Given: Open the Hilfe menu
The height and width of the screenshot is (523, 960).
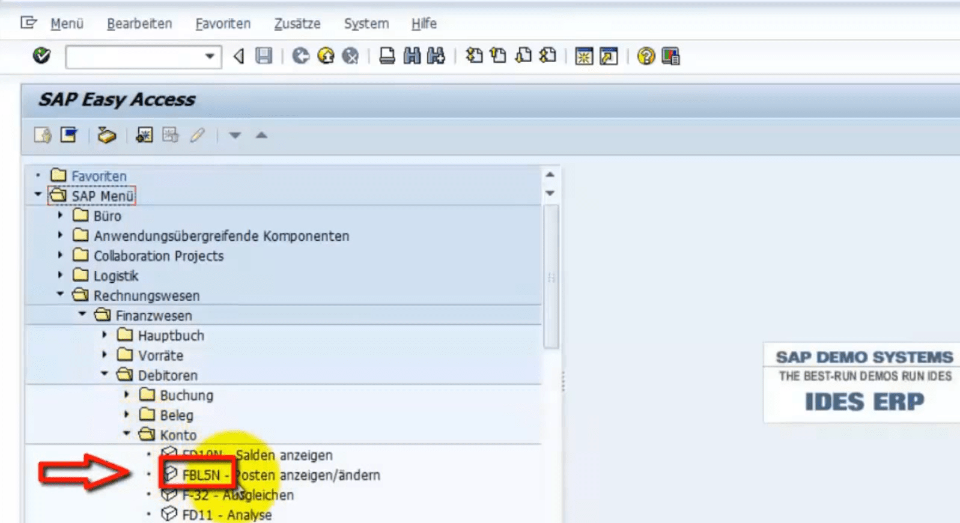Looking at the screenshot, I should 424,23.
